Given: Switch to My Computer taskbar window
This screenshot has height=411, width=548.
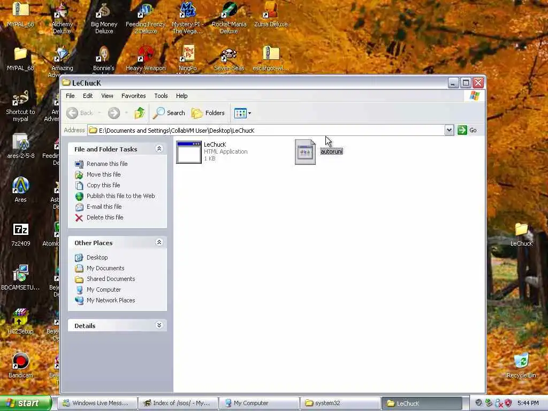Looking at the screenshot, I should pos(259,403).
